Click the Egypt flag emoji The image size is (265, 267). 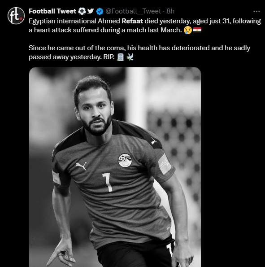(197, 30)
